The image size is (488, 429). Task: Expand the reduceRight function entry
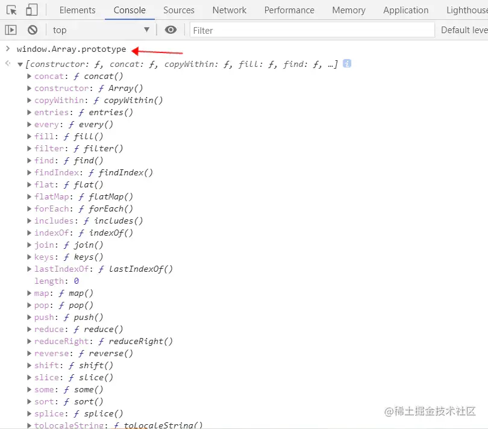point(29,341)
